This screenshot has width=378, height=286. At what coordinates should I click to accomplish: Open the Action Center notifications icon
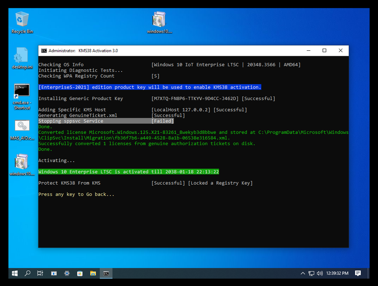[x=358, y=273]
